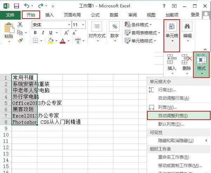Choose AutoFit Row Height (自动调整行高)
This screenshot has width=211, height=173.
point(179,98)
